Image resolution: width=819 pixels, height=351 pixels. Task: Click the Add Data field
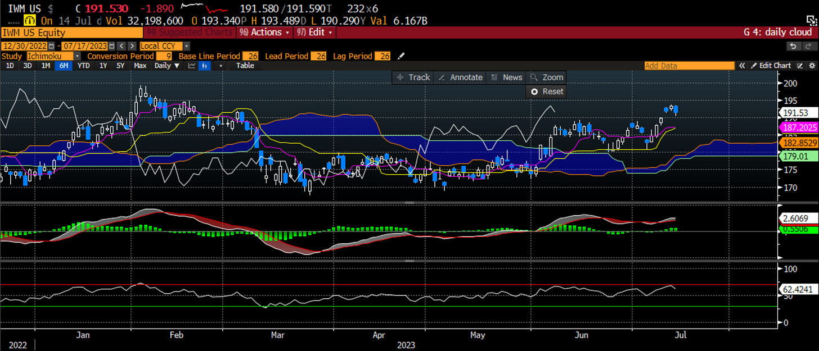click(x=689, y=66)
